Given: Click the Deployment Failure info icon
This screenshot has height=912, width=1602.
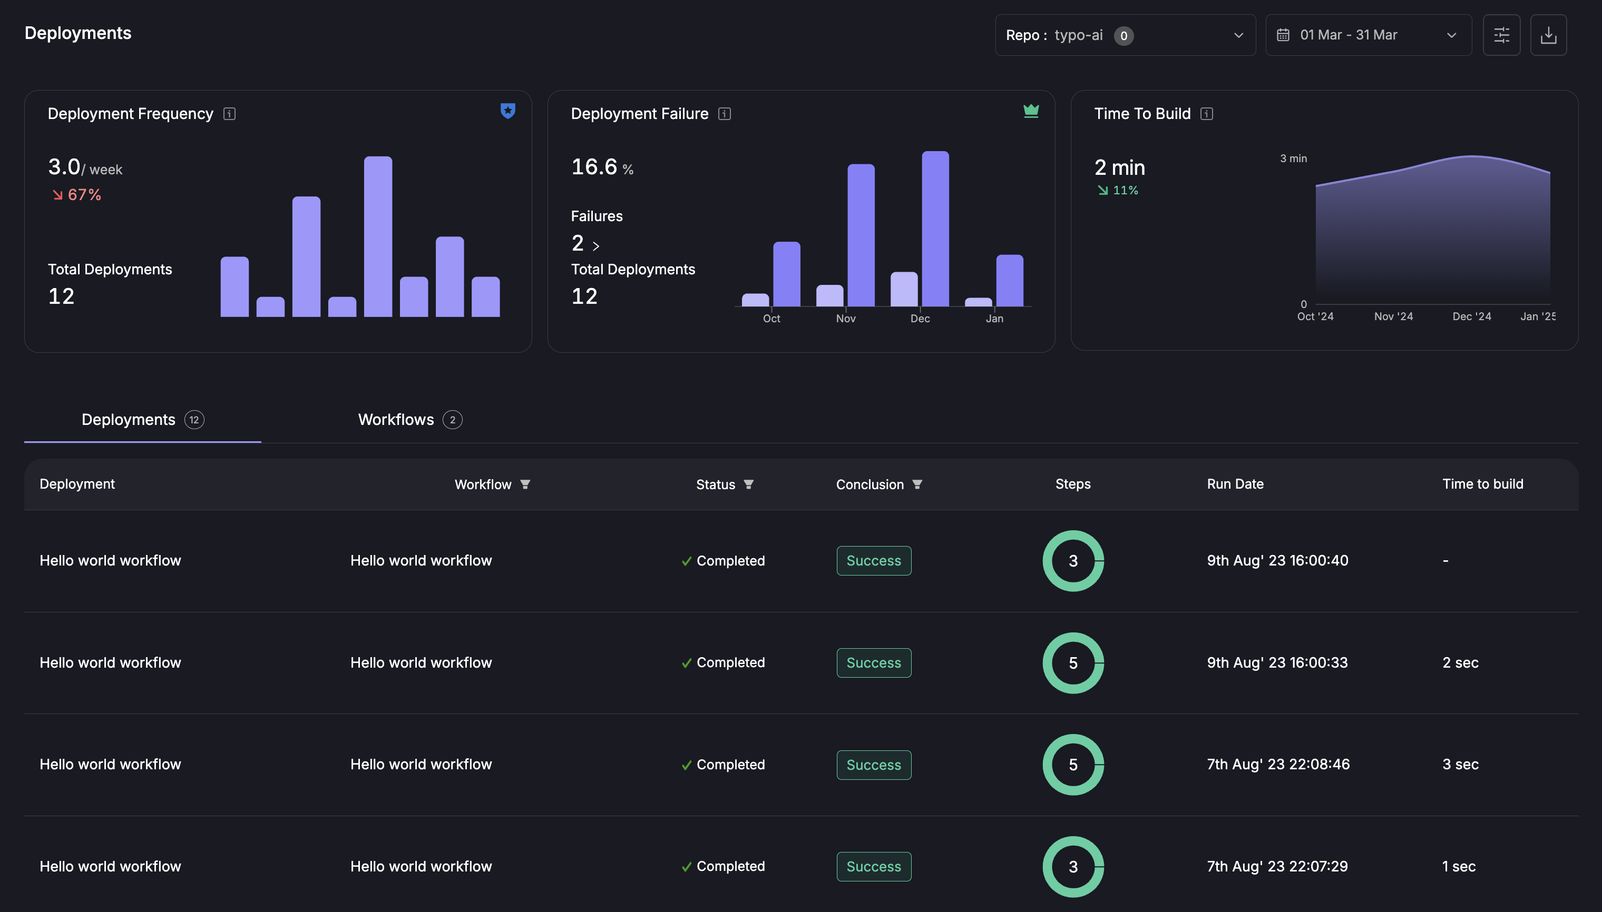Looking at the screenshot, I should point(724,114).
